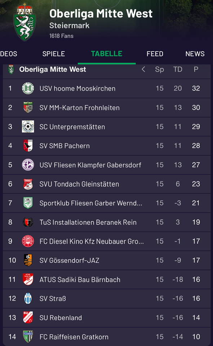The height and width of the screenshot is (346, 213).
Task: Open the partially visible VIDEOS tab
Action: pos(8,54)
